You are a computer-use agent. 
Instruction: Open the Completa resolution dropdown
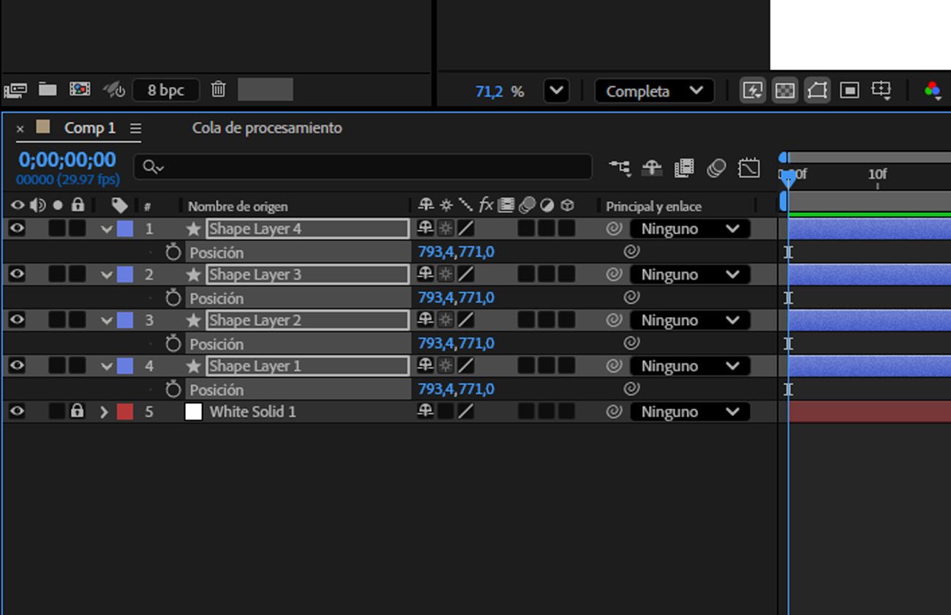pyautogui.click(x=654, y=91)
